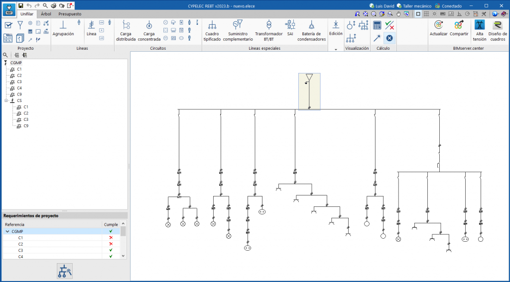Image resolution: width=510 pixels, height=282 pixels.
Task: Insert a Batería de condensadores
Action: click(x=311, y=29)
